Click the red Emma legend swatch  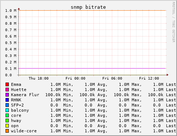[7, 84]
